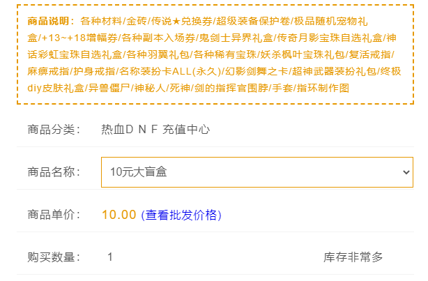Click the 商品名称 label
The image size is (428, 281).
coord(54,172)
